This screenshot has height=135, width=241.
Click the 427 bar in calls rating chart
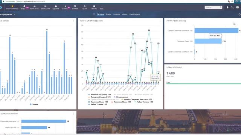[217, 31]
